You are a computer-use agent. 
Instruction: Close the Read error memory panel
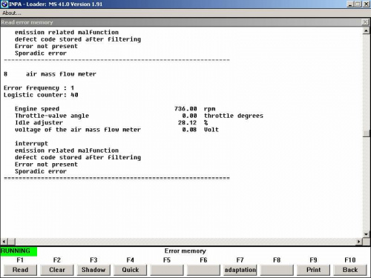click(x=365, y=22)
